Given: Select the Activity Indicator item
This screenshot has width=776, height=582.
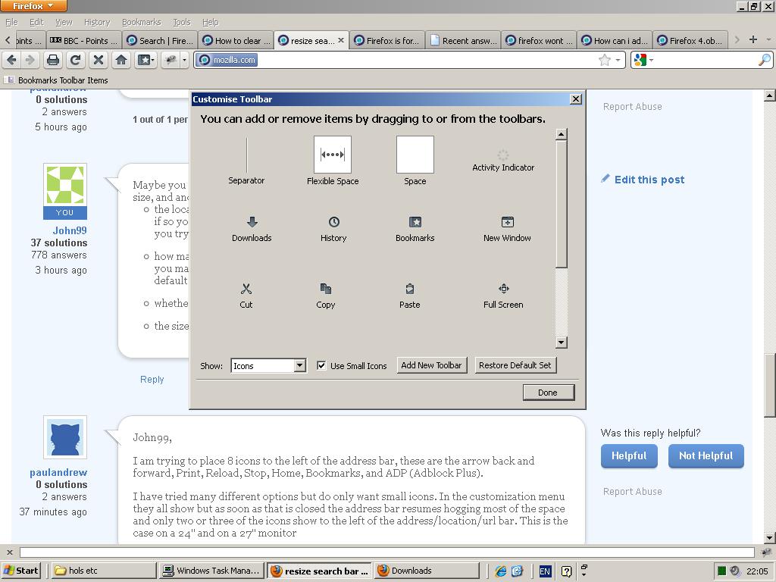Looking at the screenshot, I should click(503, 161).
